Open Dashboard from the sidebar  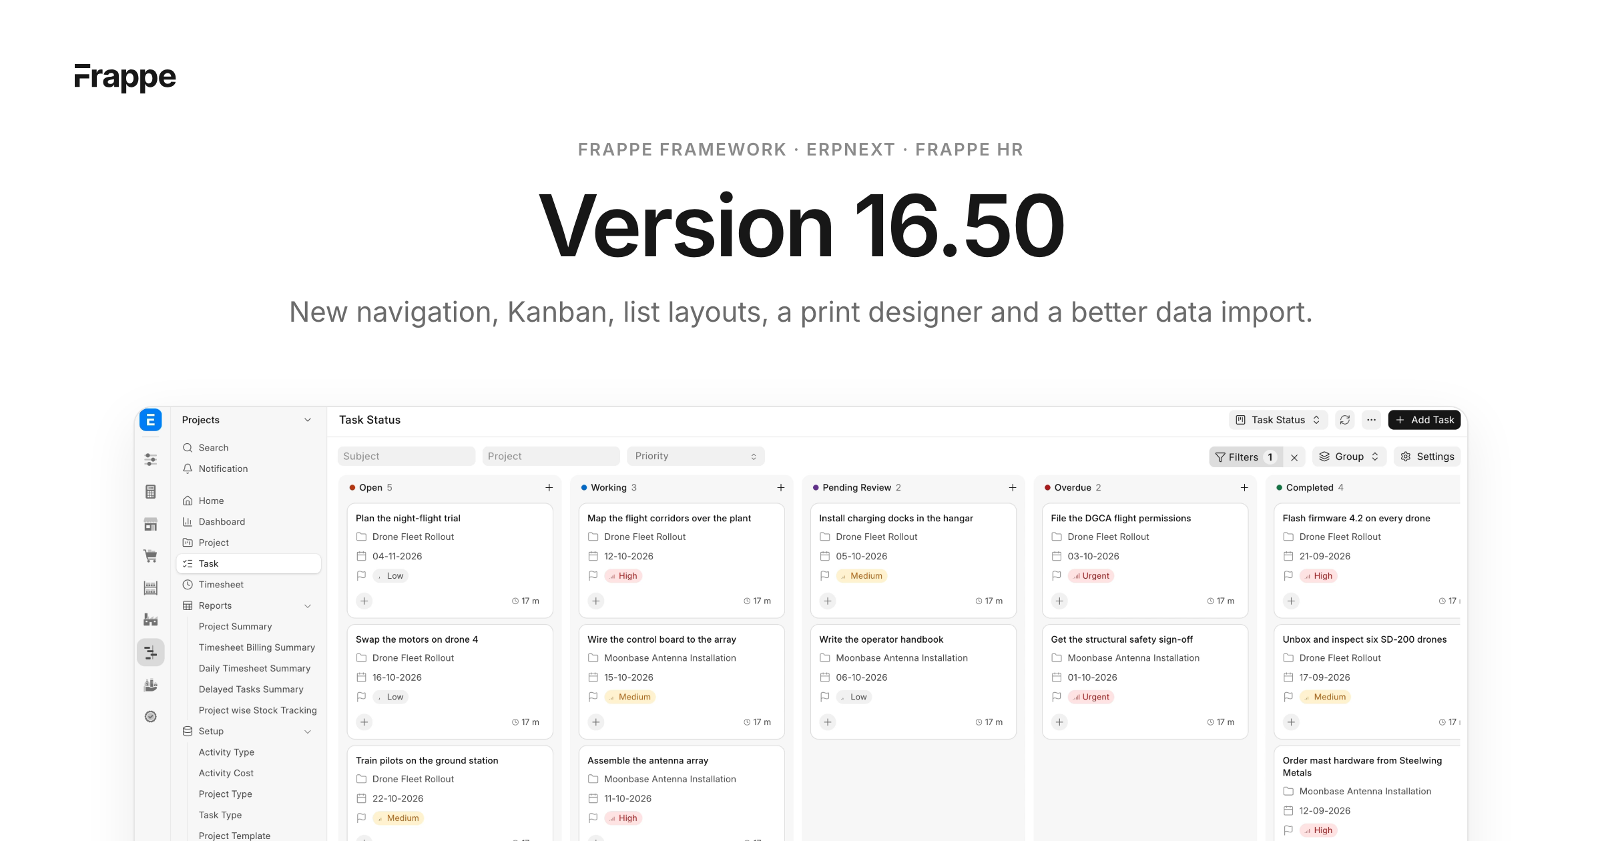coord(248,522)
